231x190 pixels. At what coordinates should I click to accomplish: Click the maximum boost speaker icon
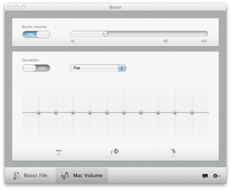[x=204, y=41]
